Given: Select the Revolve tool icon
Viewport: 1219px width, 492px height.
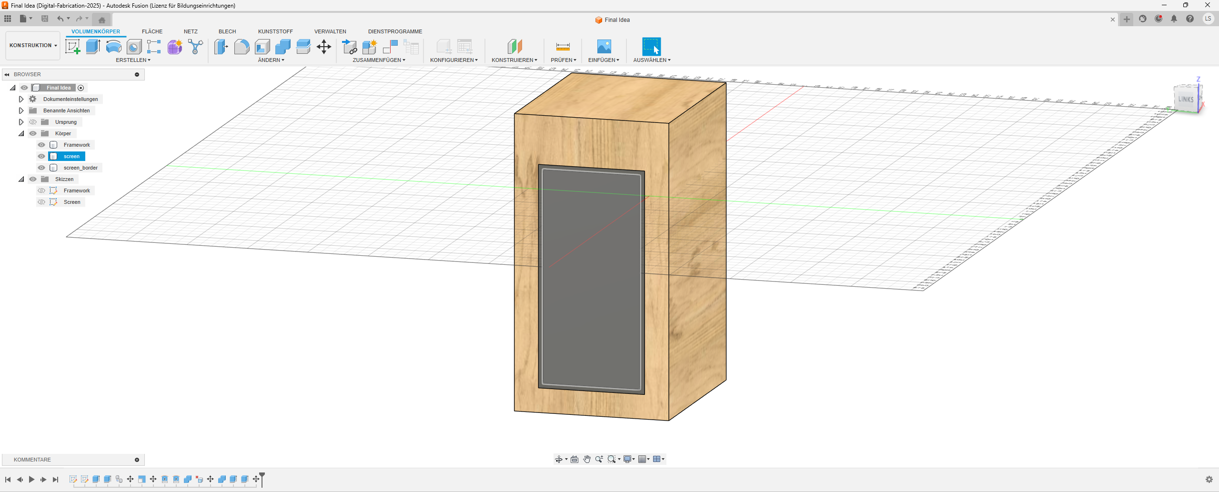Looking at the screenshot, I should click(113, 47).
